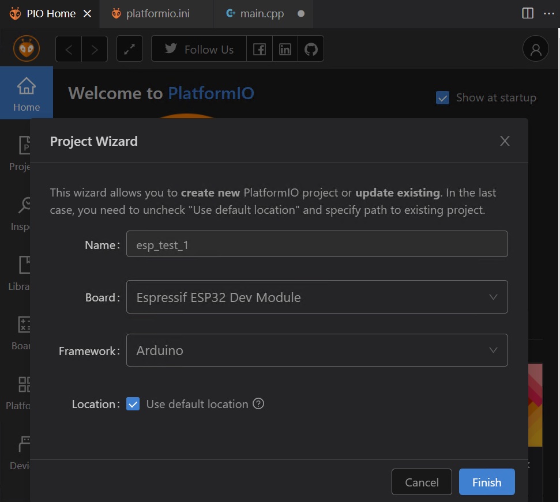This screenshot has height=502, width=560.
Task: Open PlatformIO GitHub page
Action: click(x=311, y=49)
